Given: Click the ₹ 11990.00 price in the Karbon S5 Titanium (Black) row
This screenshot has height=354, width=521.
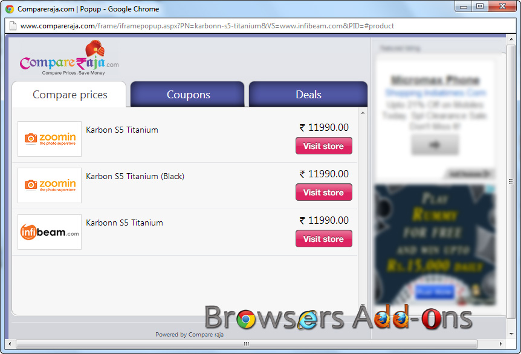Looking at the screenshot, I should pyautogui.click(x=324, y=174).
